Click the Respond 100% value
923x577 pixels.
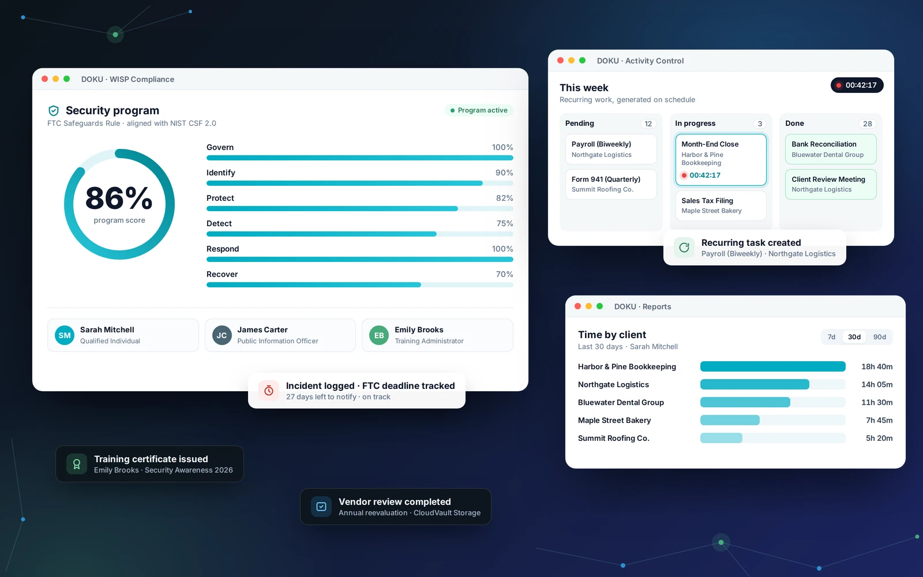click(x=502, y=249)
